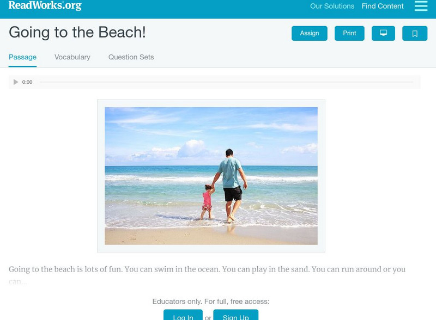Play the passage audio
Screen dimensions: 436x320
click(x=16, y=82)
